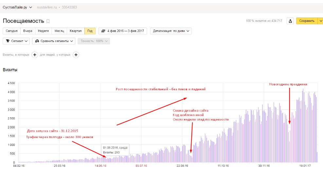Click the x-axis date label 11.10.16
This screenshot has height=171, width=323.
click(x=223, y=166)
